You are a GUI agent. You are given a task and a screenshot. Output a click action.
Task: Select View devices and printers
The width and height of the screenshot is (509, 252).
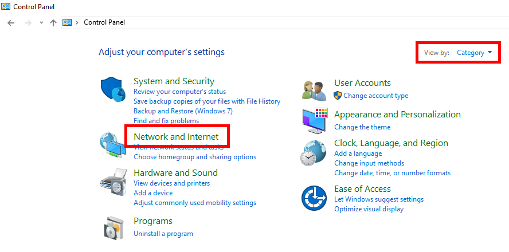click(x=171, y=183)
